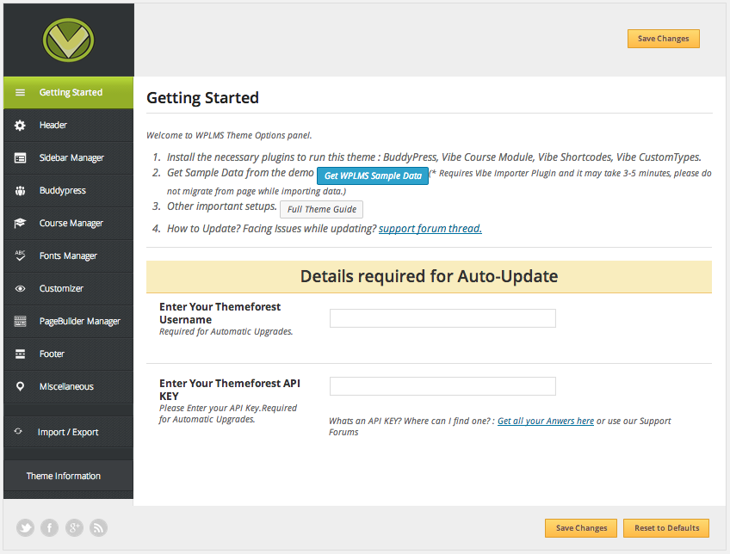The height and width of the screenshot is (554, 730).
Task: Follow the support forum thread link
Action: (x=430, y=229)
